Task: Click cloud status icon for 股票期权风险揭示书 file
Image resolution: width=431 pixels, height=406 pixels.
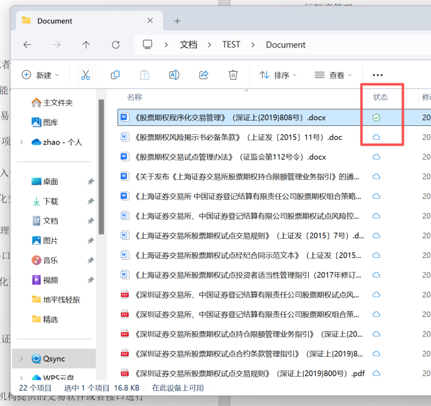Action: pos(376,137)
